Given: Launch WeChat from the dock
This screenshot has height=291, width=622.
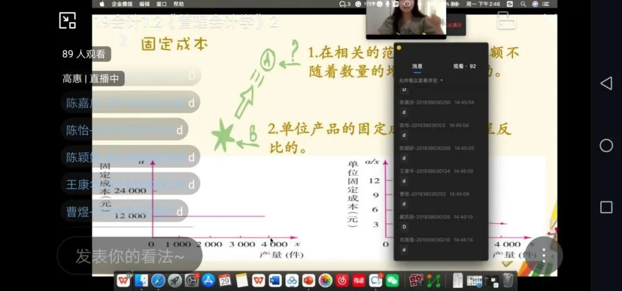Looking at the screenshot, I should pyautogui.click(x=392, y=280).
